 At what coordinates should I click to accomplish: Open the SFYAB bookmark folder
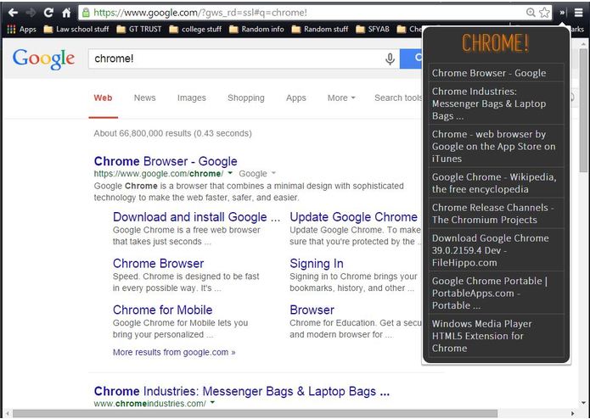tap(373, 29)
